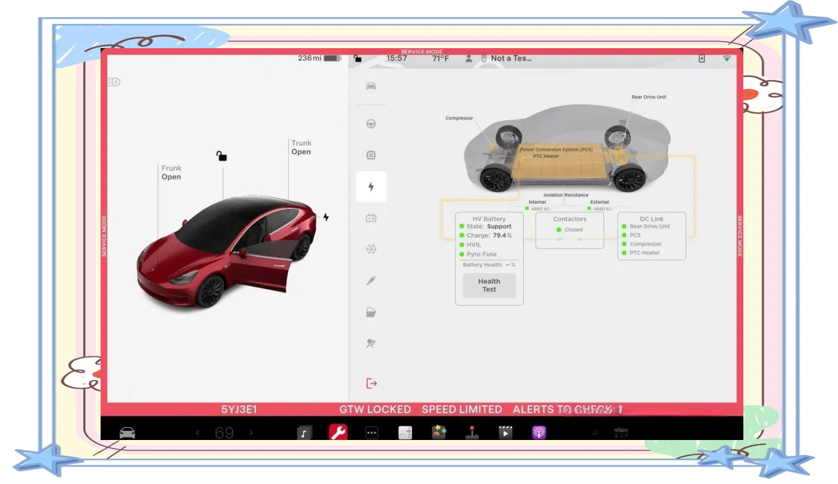Toggle the Trunk Open control
838x484 pixels.
[x=301, y=147]
